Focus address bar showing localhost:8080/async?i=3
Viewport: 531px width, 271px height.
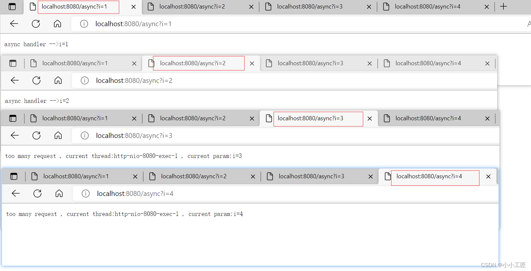[285, 136]
